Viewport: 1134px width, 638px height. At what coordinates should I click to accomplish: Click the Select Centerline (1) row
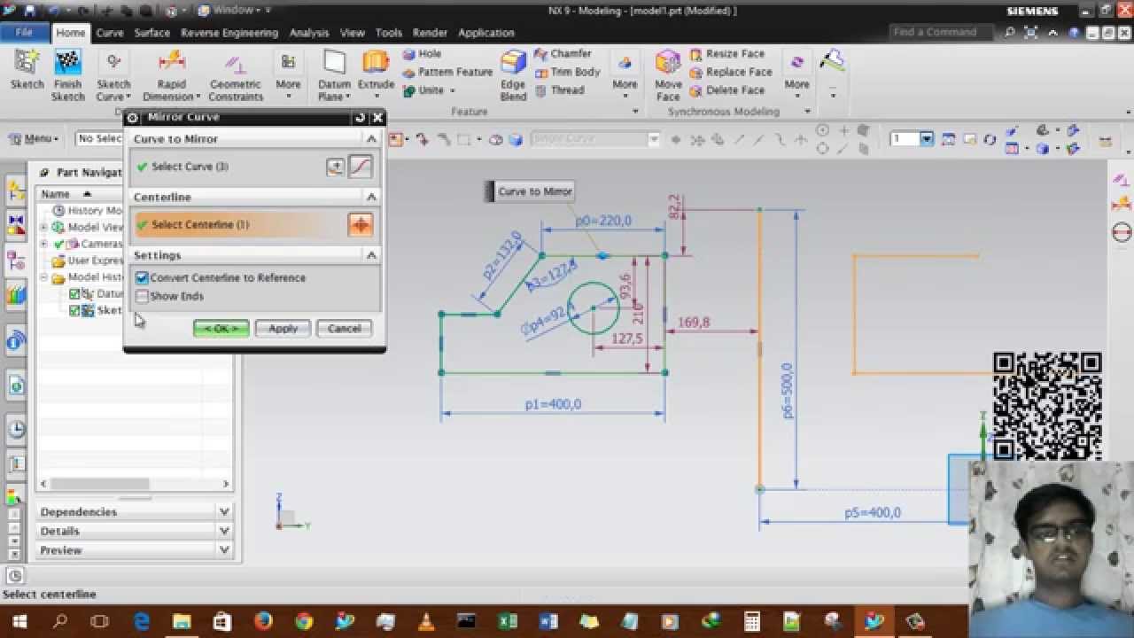point(256,225)
